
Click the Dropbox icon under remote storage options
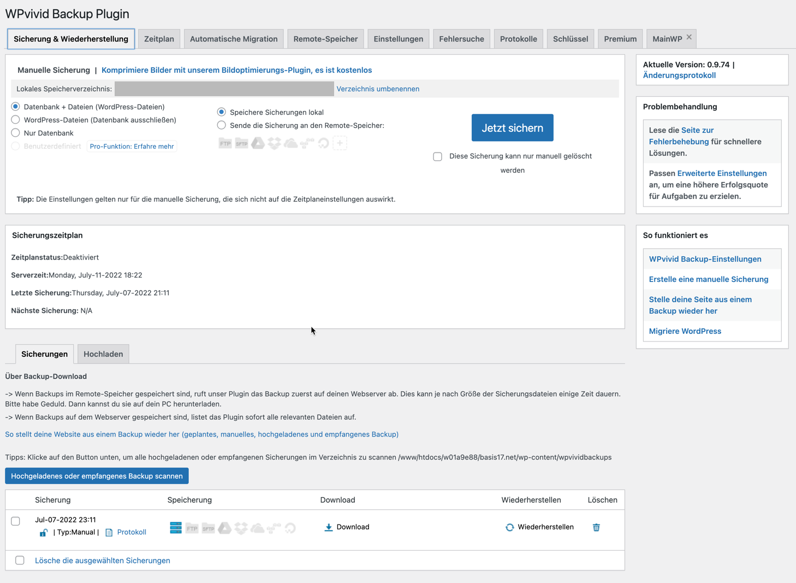pos(274,143)
